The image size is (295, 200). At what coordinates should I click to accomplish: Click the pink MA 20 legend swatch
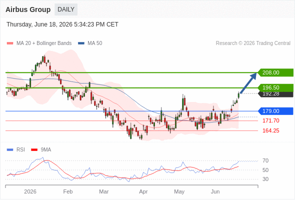coord(10,43)
